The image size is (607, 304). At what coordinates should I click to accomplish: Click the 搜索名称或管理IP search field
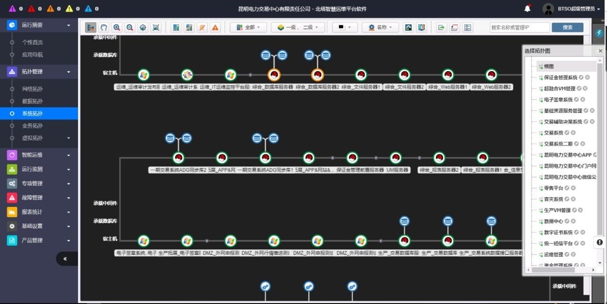pos(519,28)
